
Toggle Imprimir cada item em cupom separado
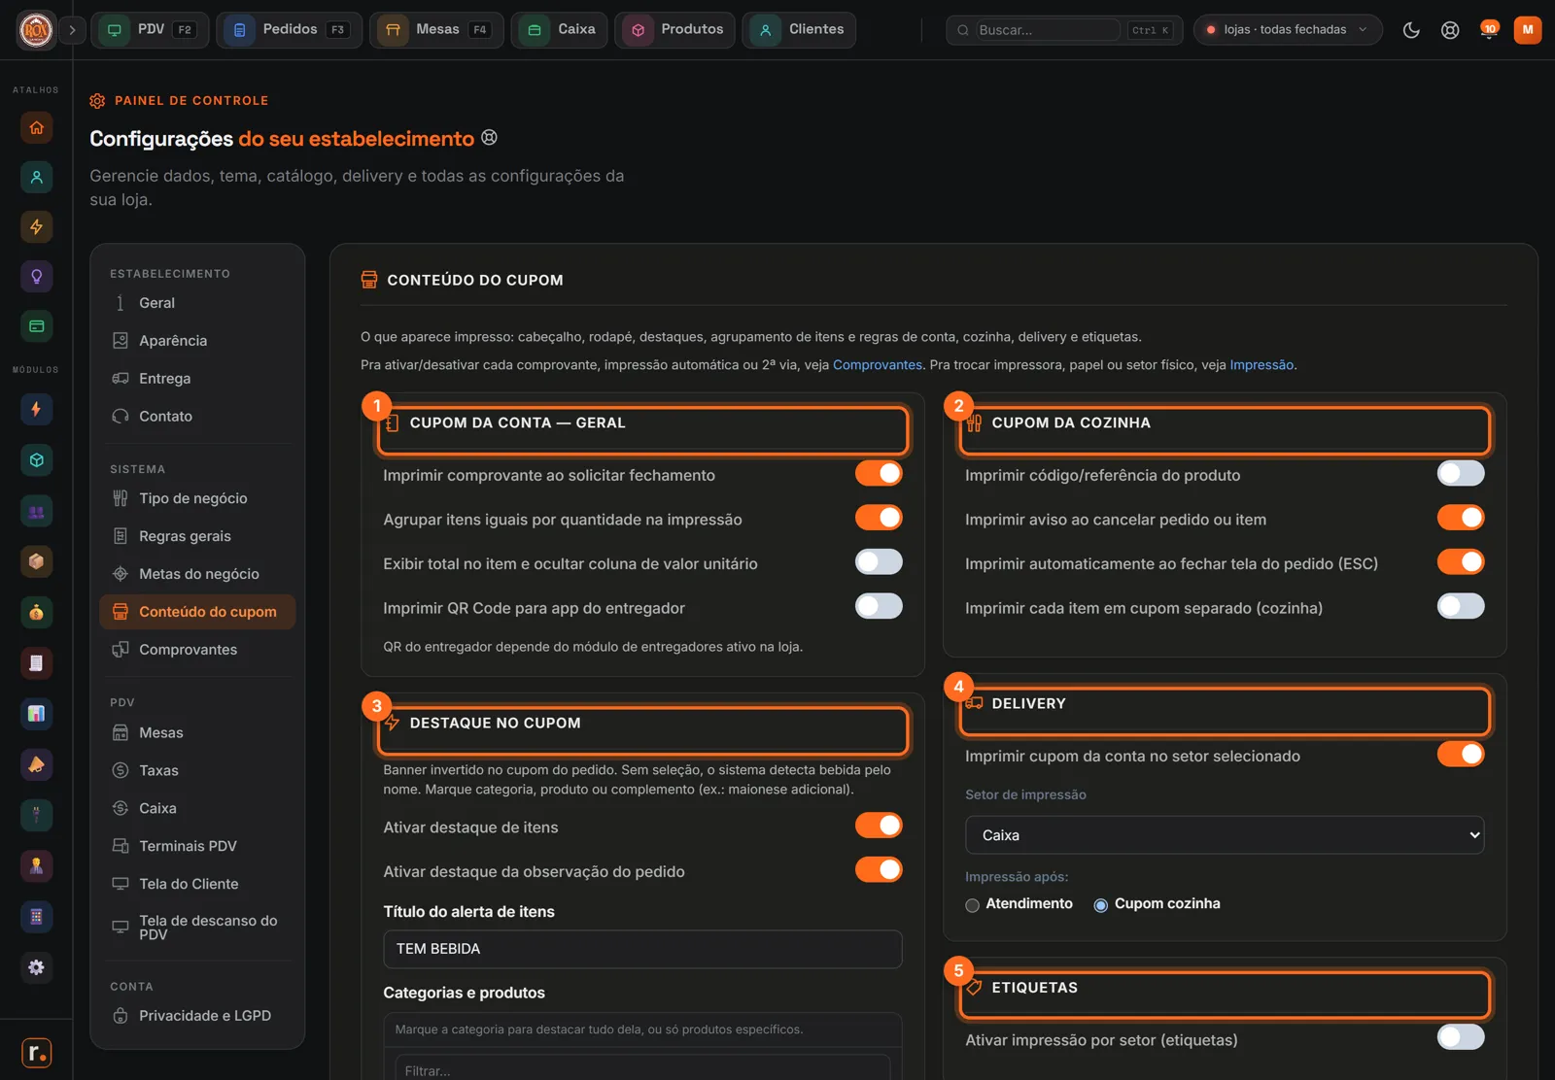[1461, 607]
